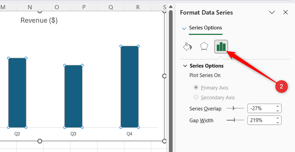Select the Revenue ($) chart title

tap(39, 20)
